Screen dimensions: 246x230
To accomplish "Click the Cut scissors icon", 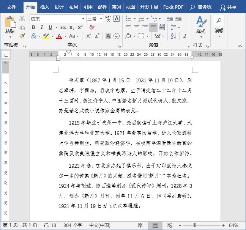I will click(x=22, y=19).
